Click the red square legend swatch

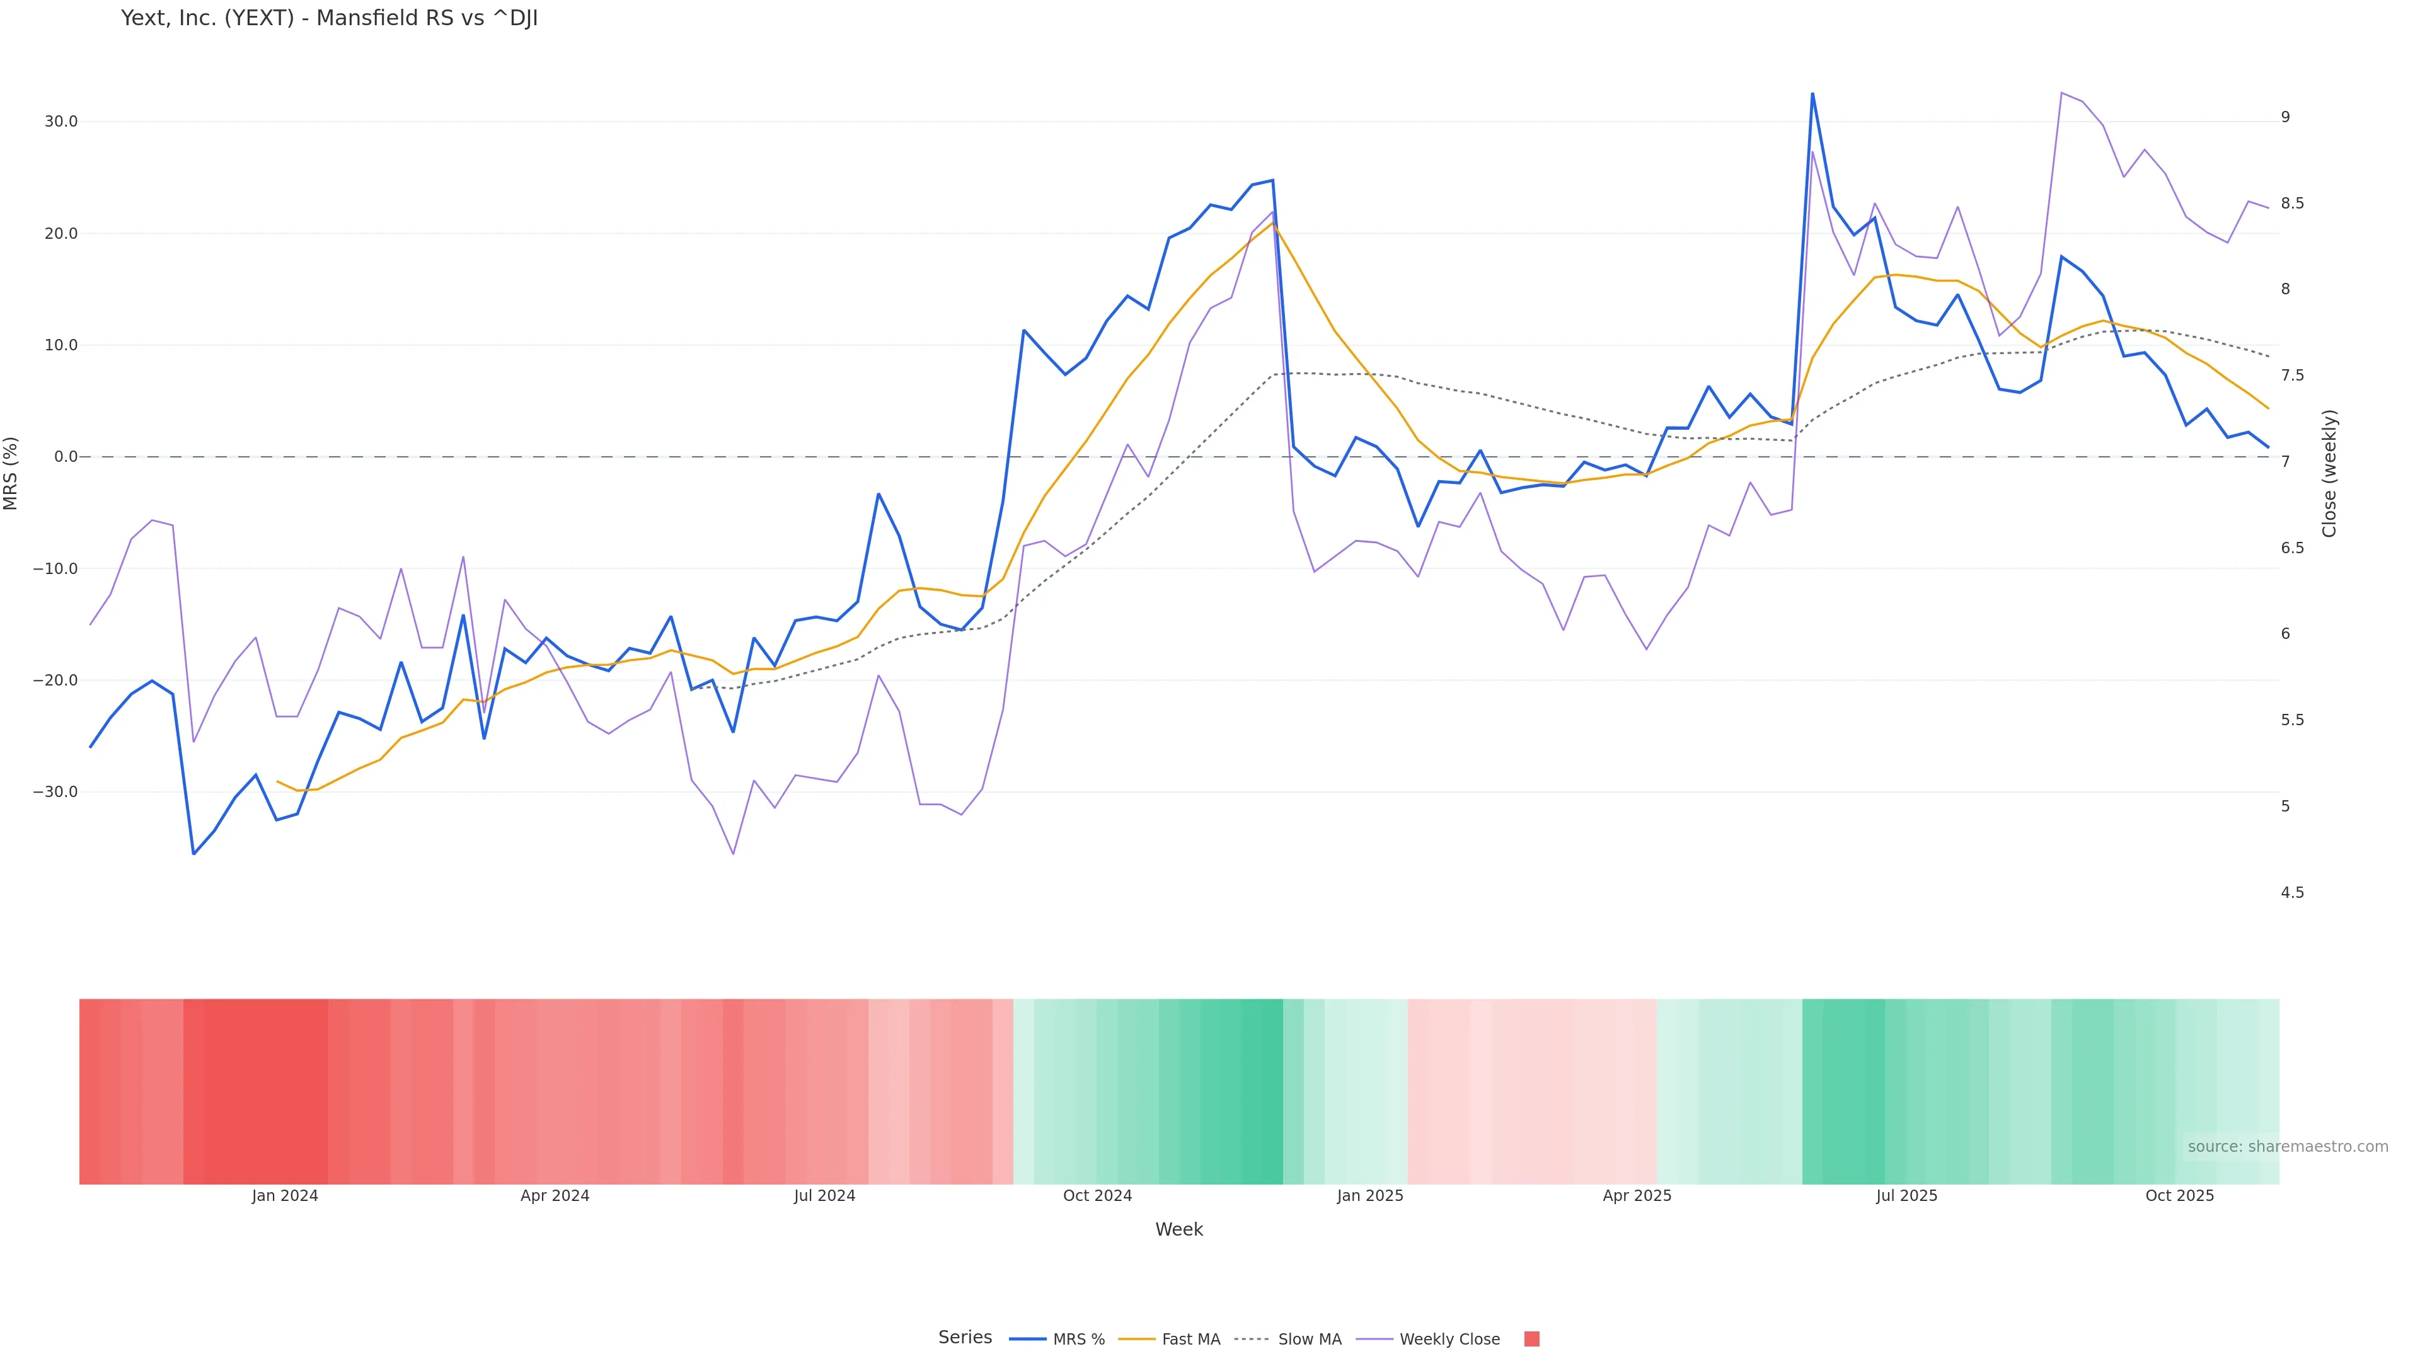pos(1531,1340)
